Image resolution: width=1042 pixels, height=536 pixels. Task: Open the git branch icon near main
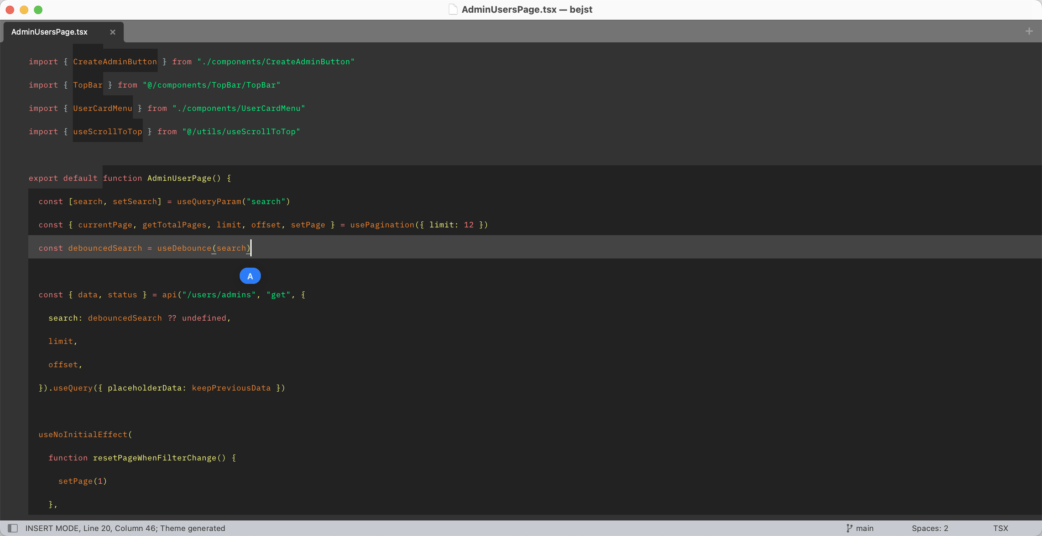(849, 528)
